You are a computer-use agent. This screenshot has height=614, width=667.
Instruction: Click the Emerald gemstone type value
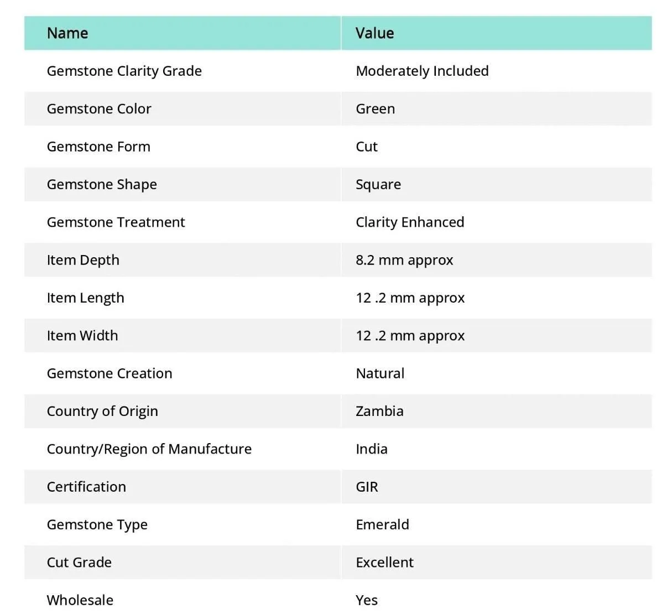pos(382,524)
